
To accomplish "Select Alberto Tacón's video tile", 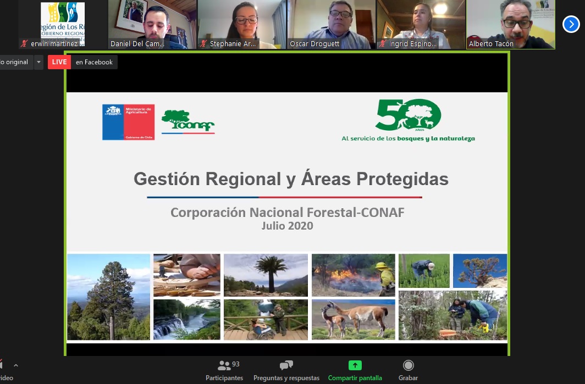I will click(510, 25).
